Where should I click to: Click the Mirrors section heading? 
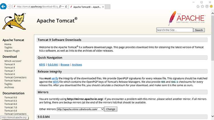pos(43,92)
